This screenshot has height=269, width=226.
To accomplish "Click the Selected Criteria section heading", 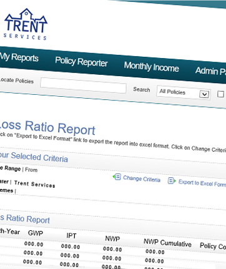I will (x=34, y=157).
